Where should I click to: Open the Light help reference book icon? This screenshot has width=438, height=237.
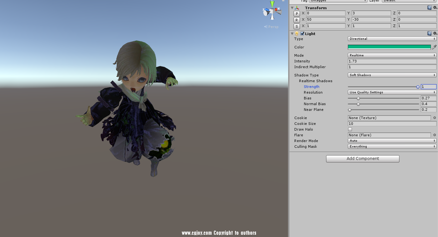429,33
